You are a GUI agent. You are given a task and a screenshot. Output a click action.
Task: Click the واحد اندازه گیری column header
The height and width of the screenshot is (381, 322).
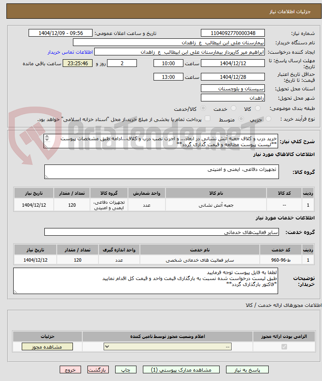coord(119,250)
